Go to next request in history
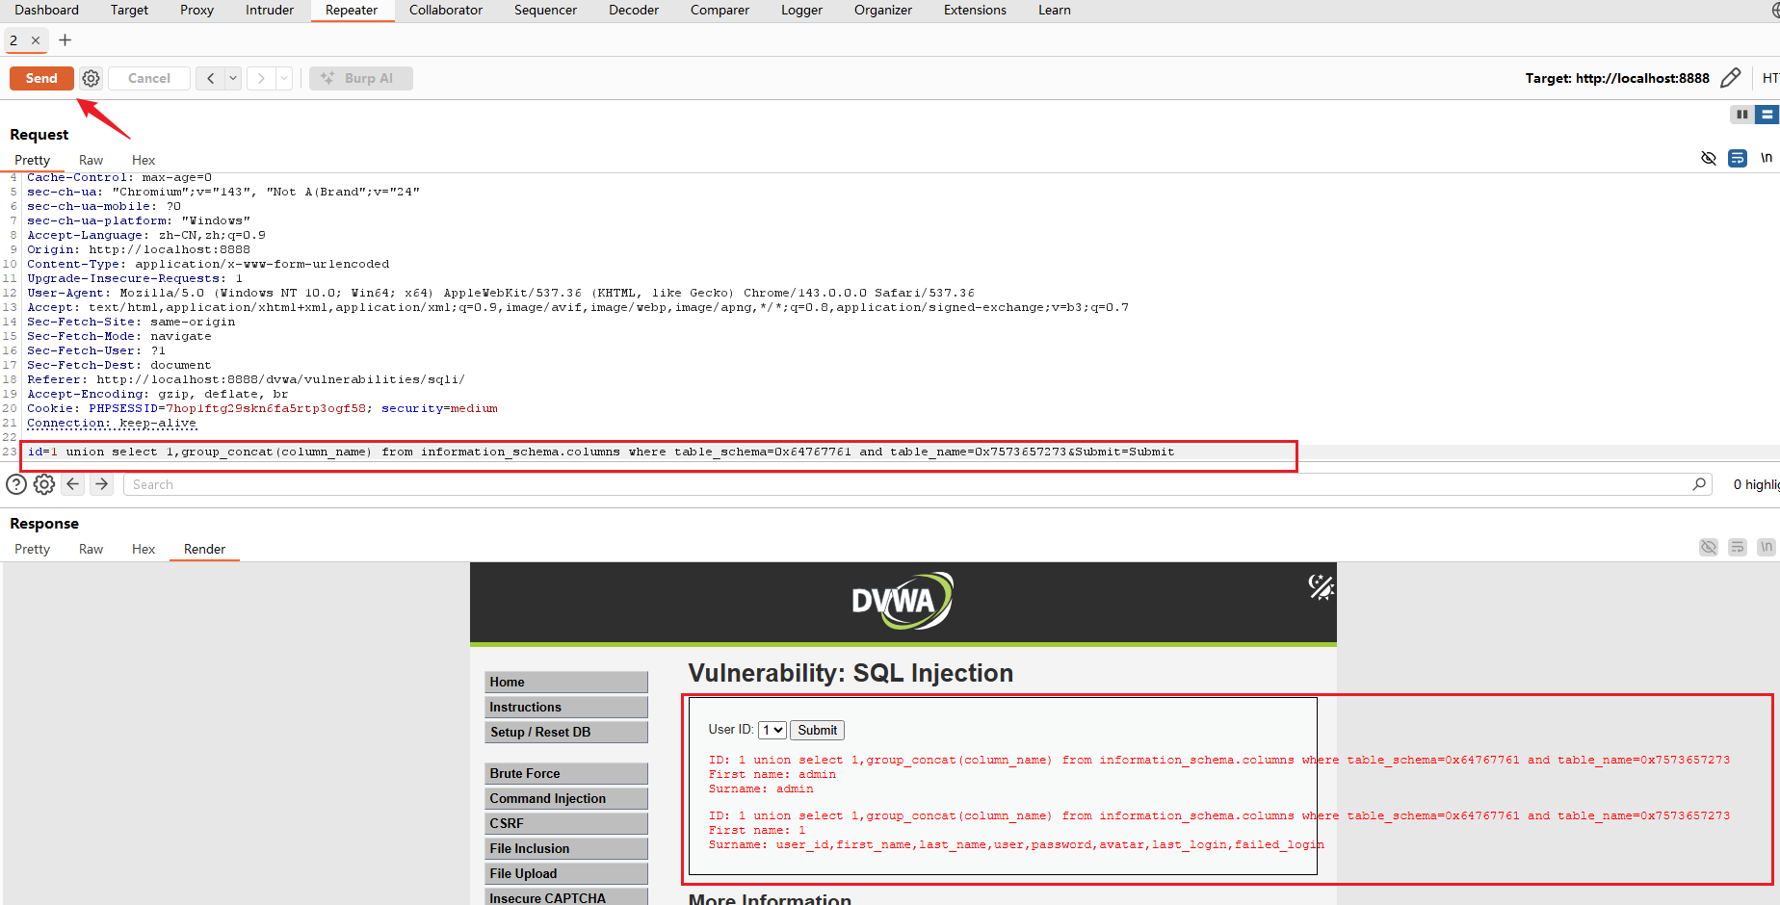Screen dimensions: 1780x905 point(261,78)
